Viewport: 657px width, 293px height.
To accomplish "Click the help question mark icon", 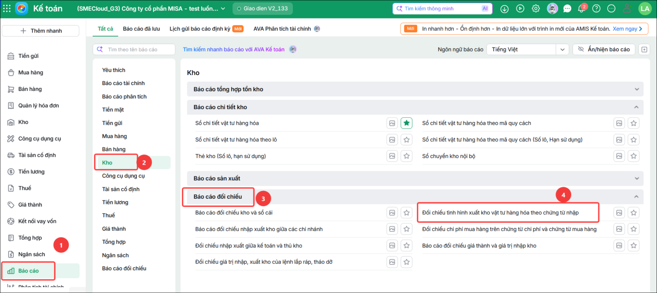I will tap(596, 9).
